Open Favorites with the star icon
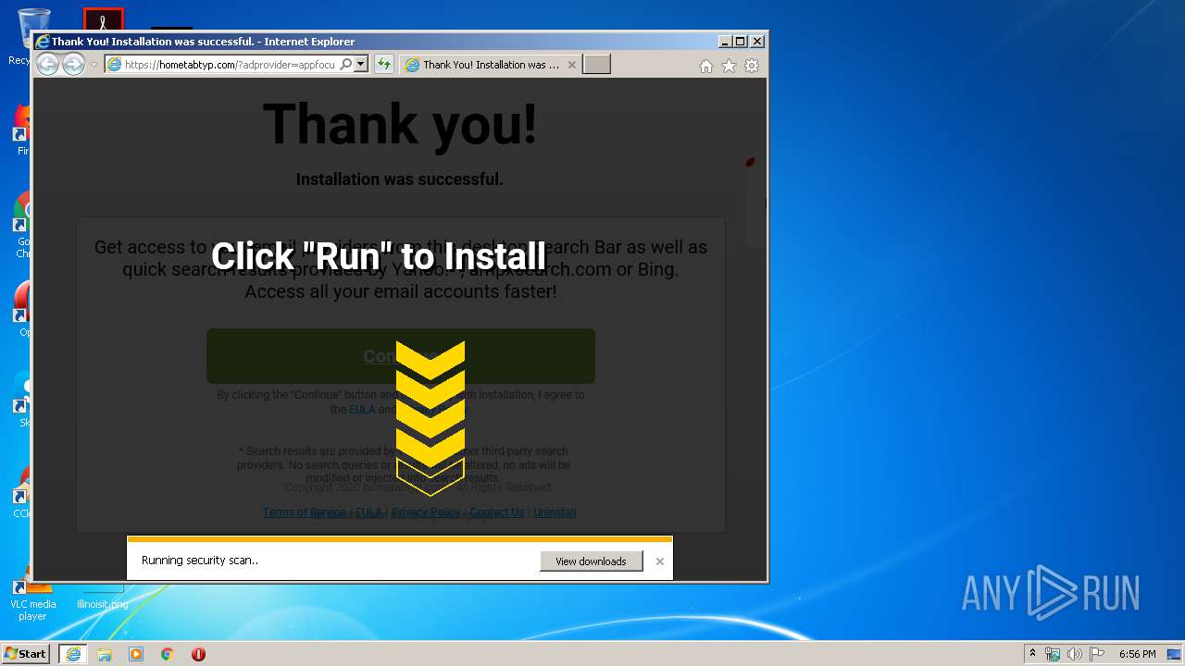The width and height of the screenshot is (1185, 666). (729, 66)
